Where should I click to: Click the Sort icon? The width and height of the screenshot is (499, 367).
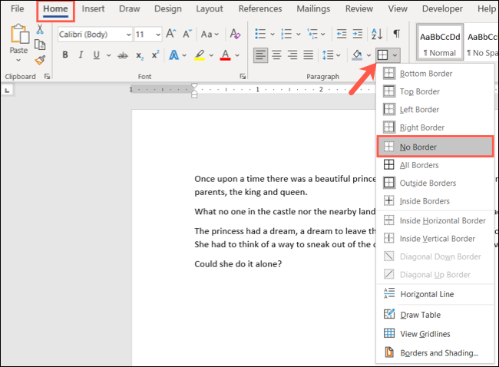click(376, 35)
